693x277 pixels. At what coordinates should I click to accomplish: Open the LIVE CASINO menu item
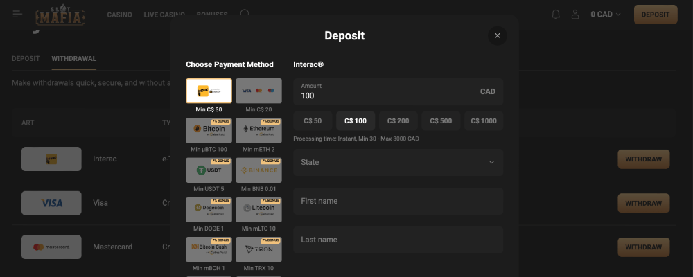pyautogui.click(x=164, y=15)
